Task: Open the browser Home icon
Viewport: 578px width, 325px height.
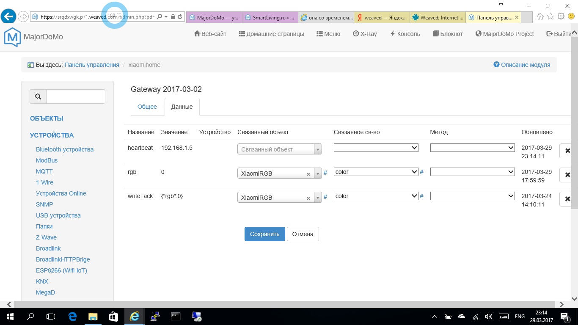Action: [x=540, y=17]
